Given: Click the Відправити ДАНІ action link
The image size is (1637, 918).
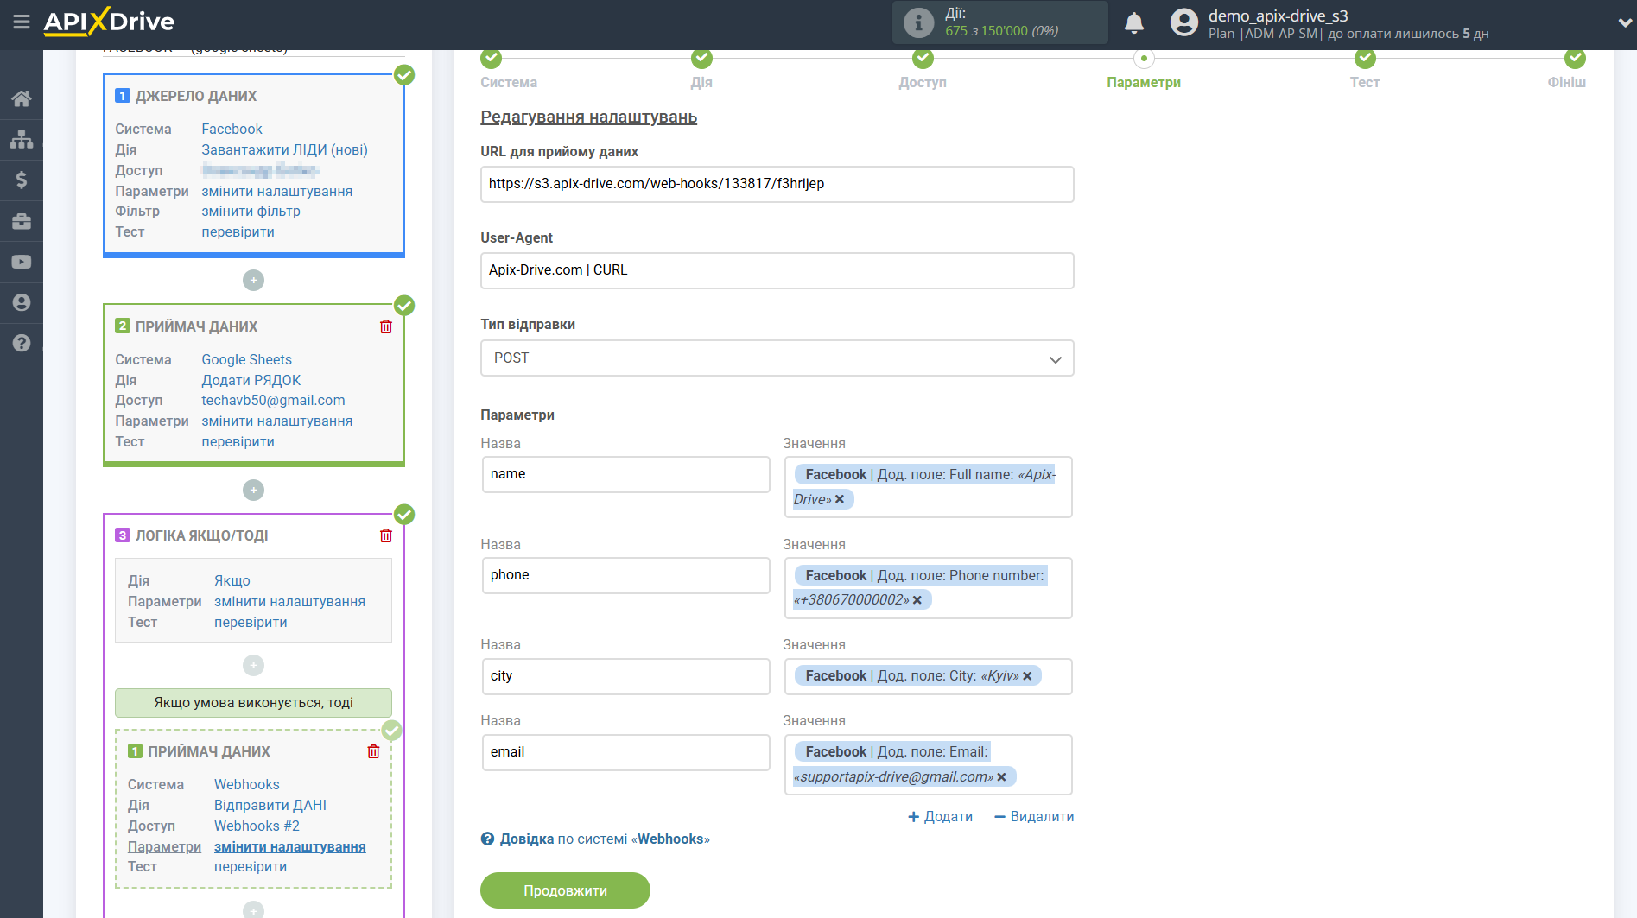Looking at the screenshot, I should (x=270, y=805).
